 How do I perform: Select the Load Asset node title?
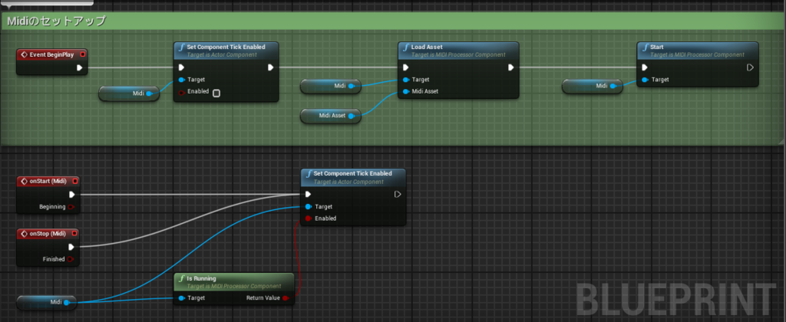(427, 47)
